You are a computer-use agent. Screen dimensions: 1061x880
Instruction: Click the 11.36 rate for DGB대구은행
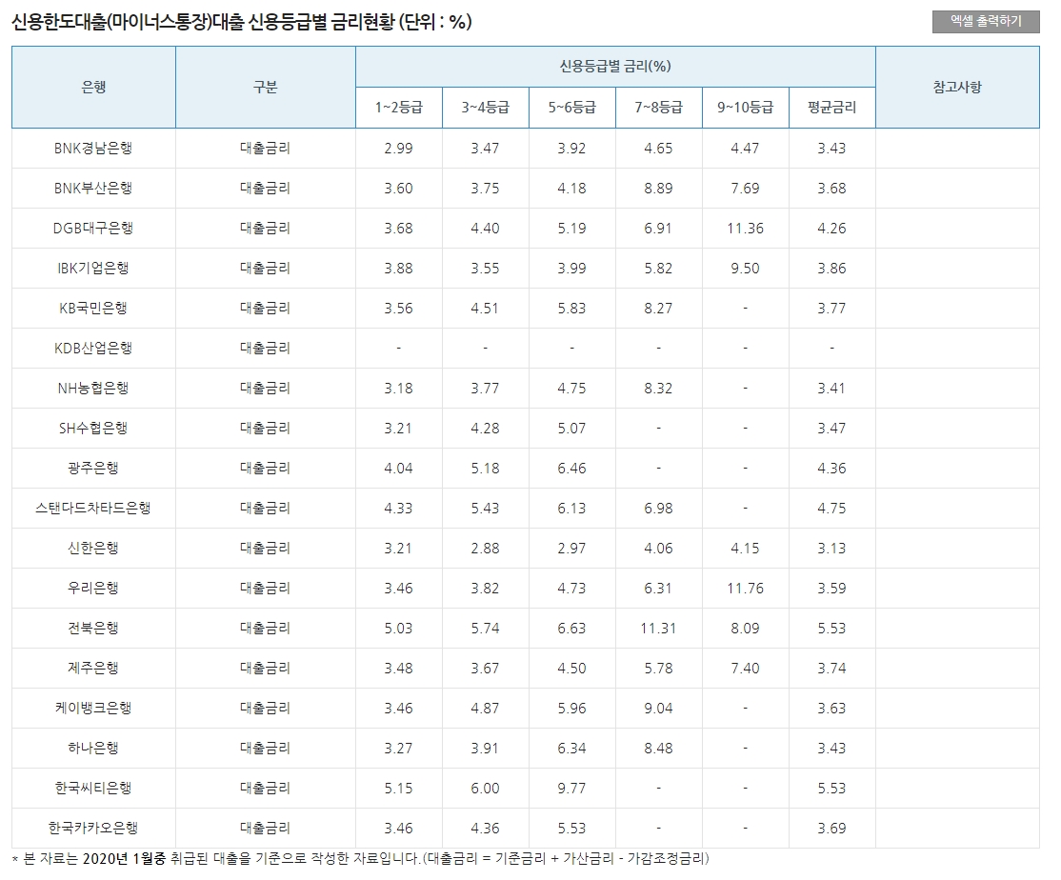(x=745, y=228)
